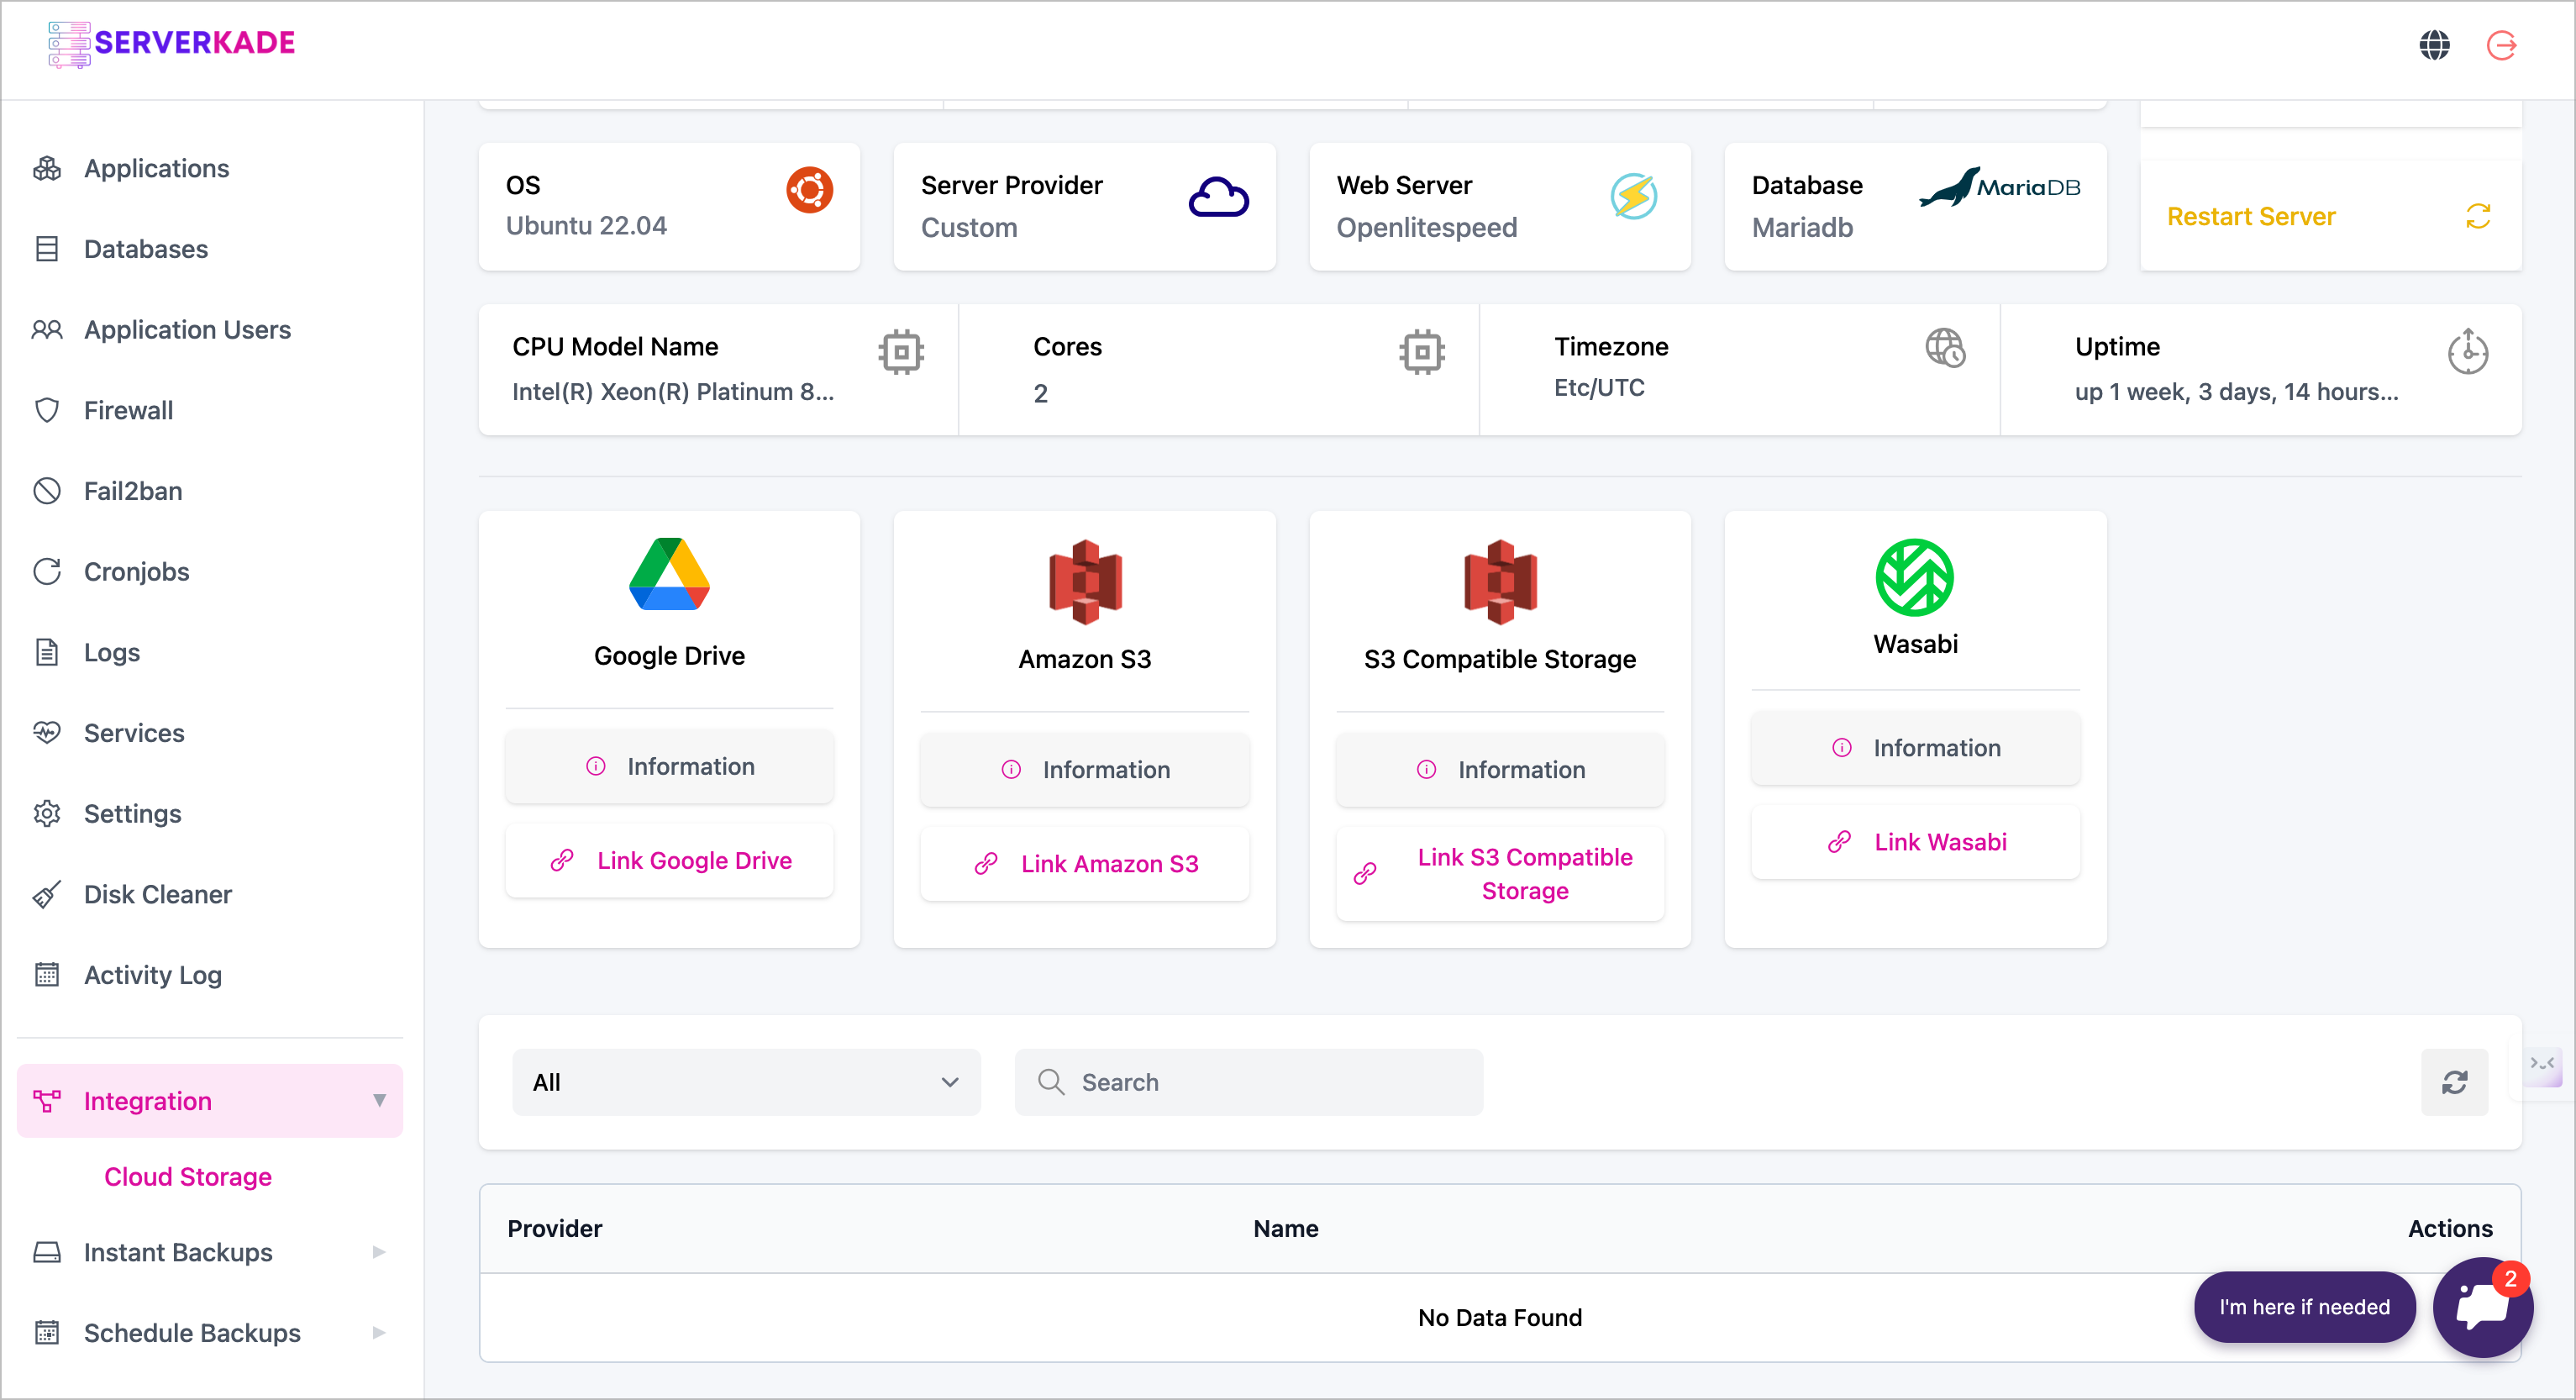Click the search magnifier icon
The width and height of the screenshot is (2576, 1400).
pos(1050,1082)
